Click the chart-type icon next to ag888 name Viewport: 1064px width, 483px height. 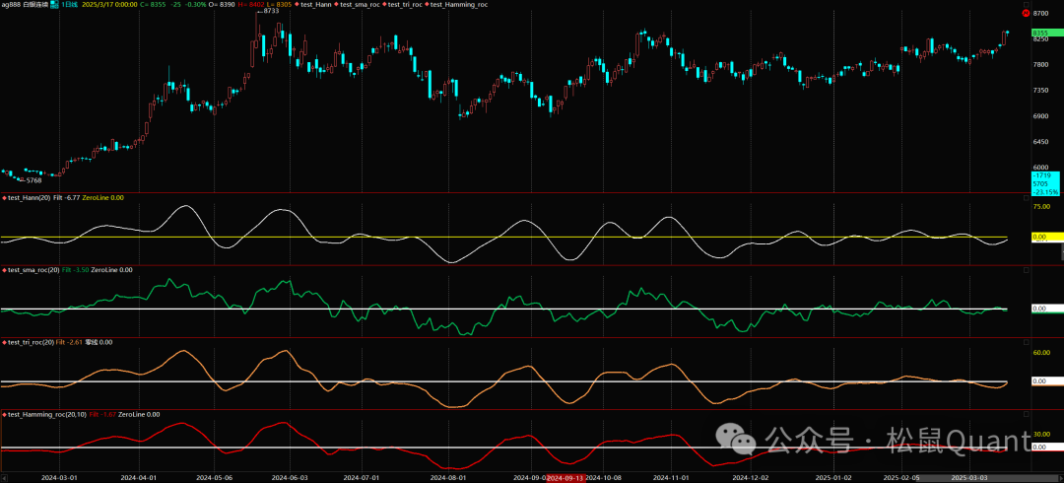coord(54,5)
